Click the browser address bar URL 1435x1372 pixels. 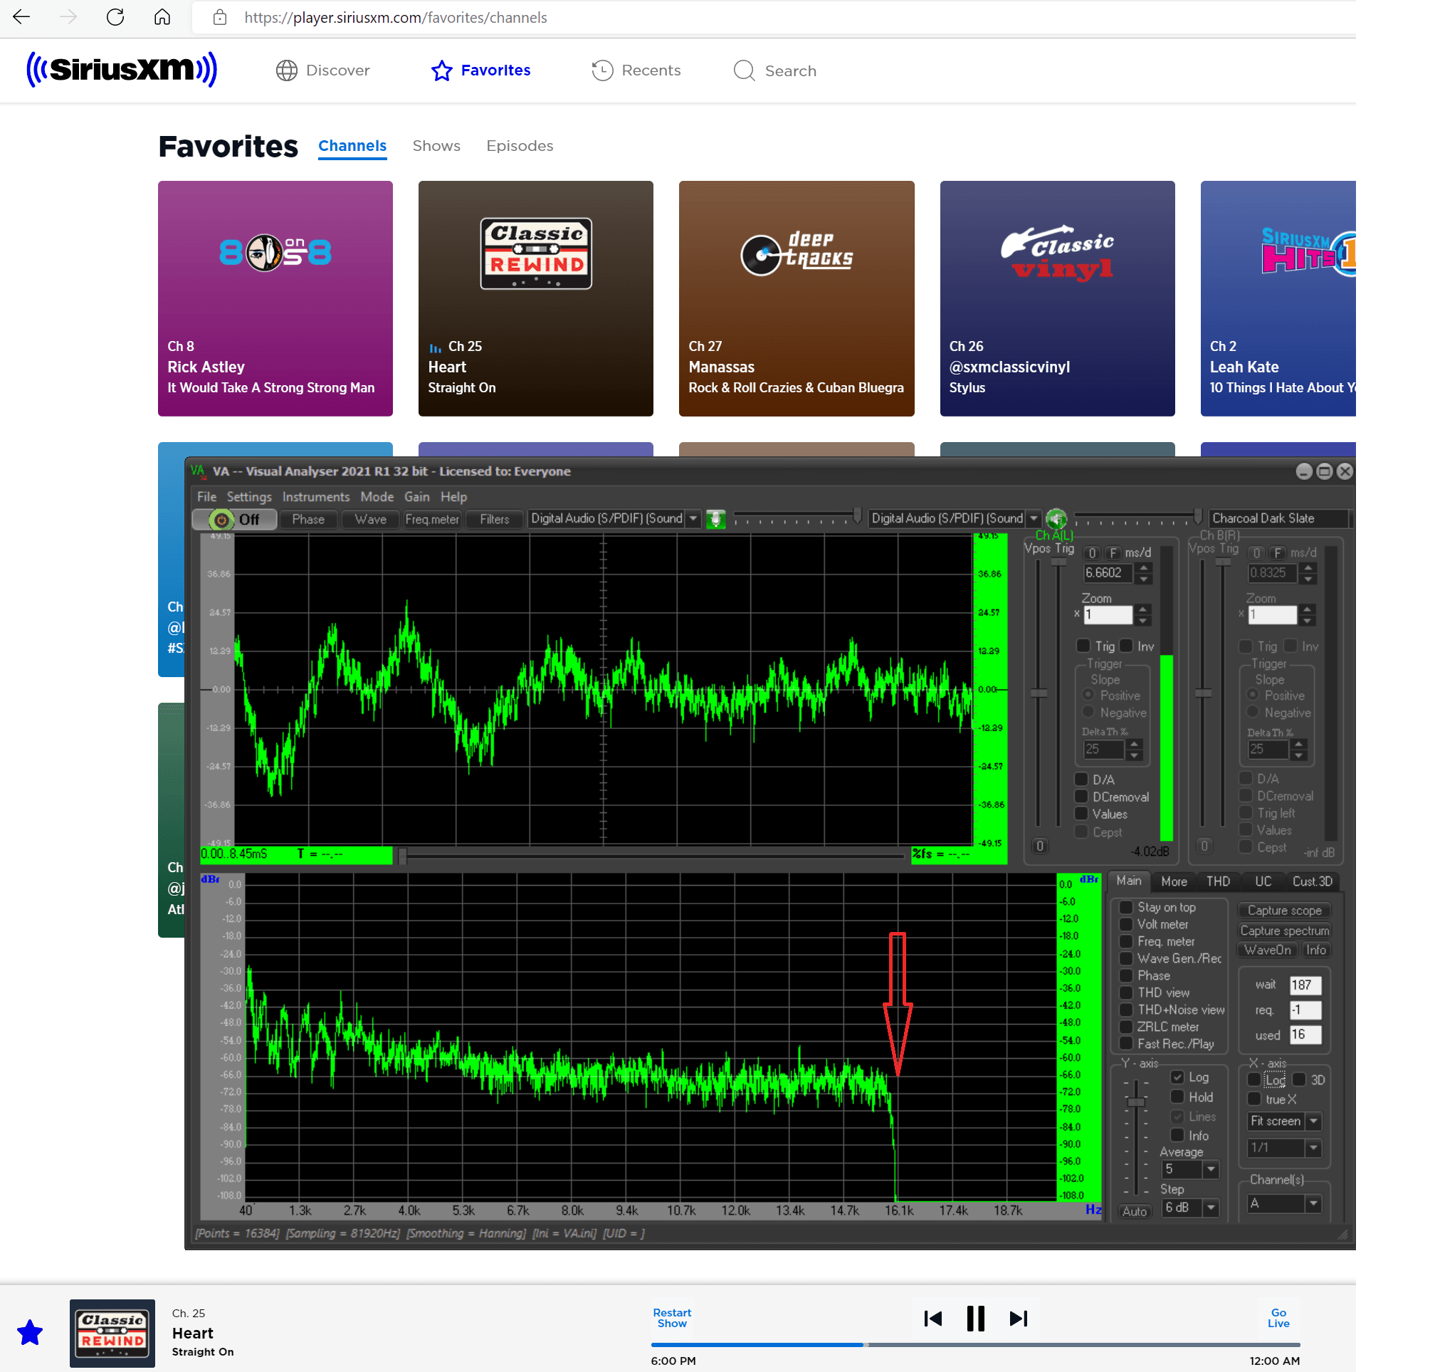[x=395, y=18]
